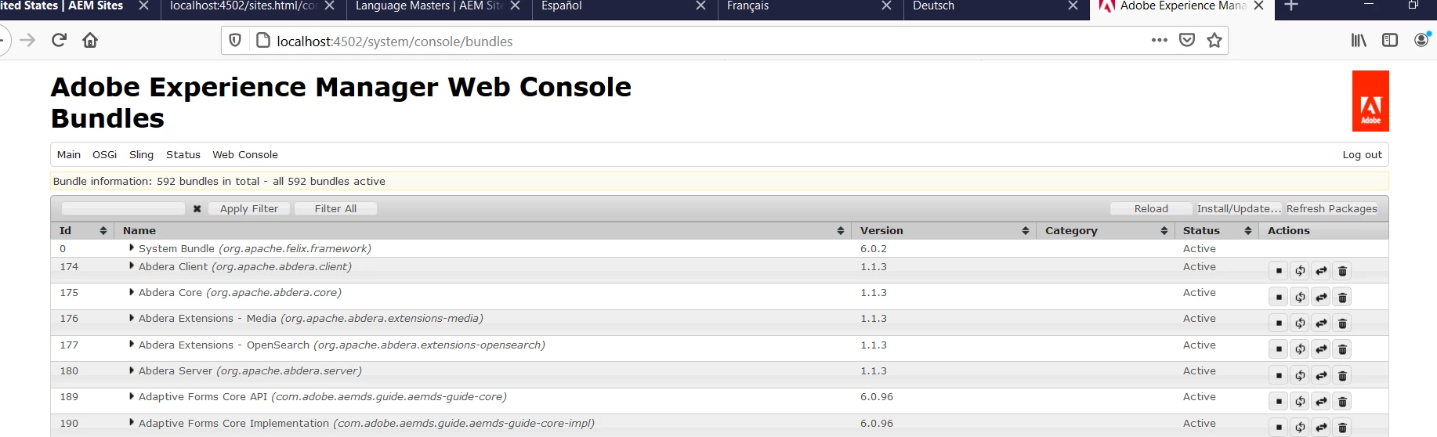Expand Abdera Extensions - OpenSearch details
This screenshot has width=1437, height=437.
coord(132,344)
